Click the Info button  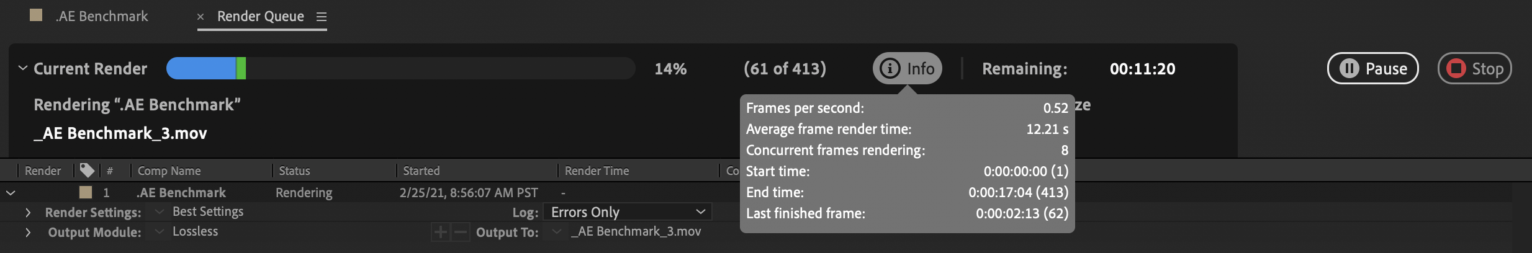coord(907,68)
